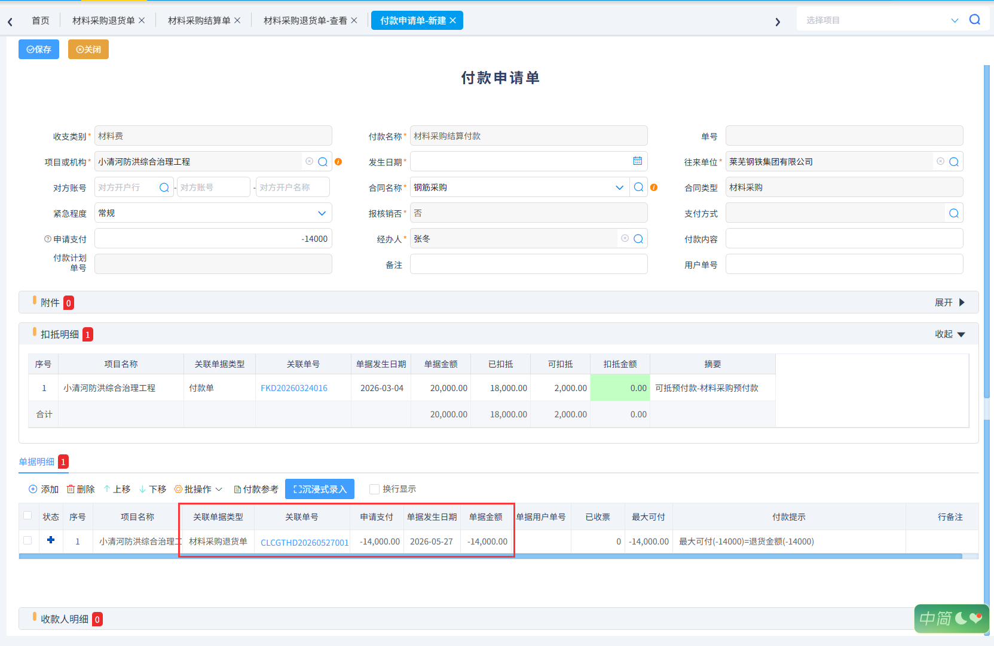Select all rows via header checkbox
This screenshot has width=994, height=646.
(27, 515)
